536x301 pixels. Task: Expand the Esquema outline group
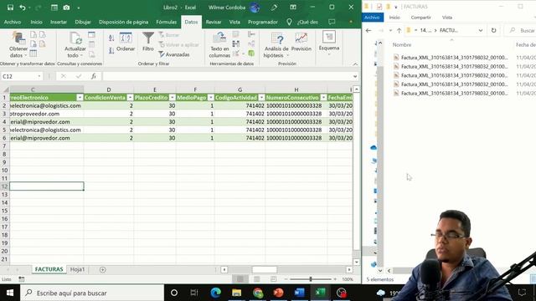point(329,43)
